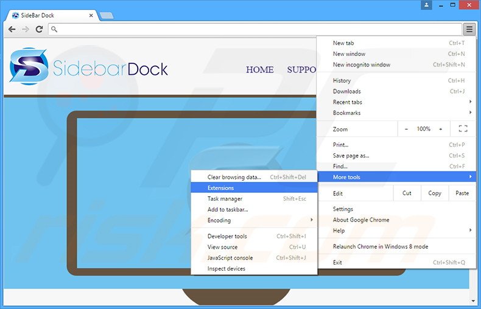Screen dimensions: 481x309
Task: Select Clear browsing data...
Action: [x=254, y=177]
